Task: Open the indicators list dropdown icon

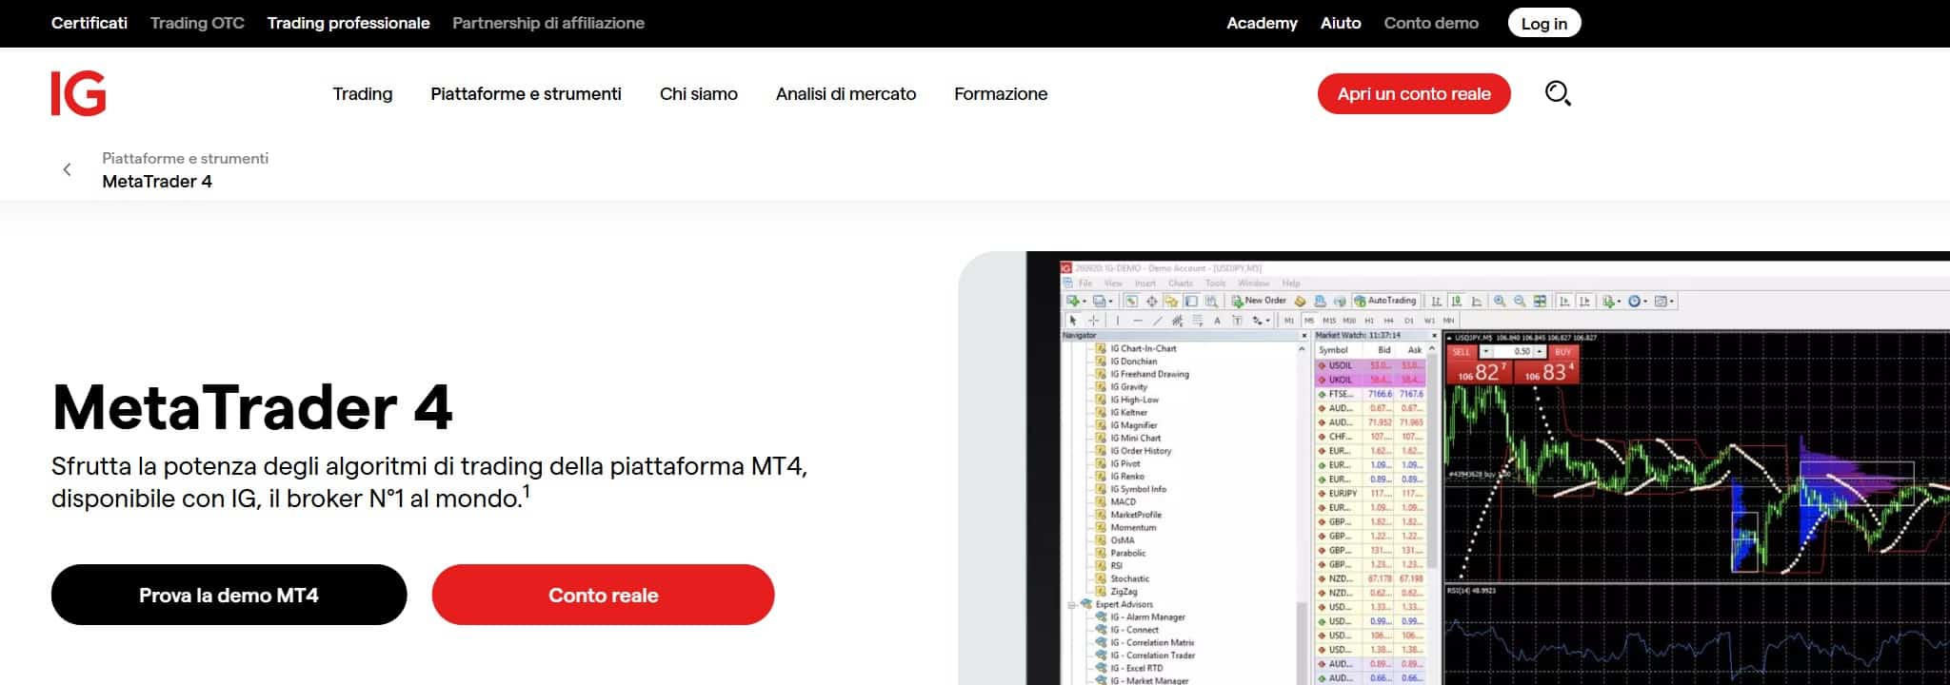Action: (1611, 301)
